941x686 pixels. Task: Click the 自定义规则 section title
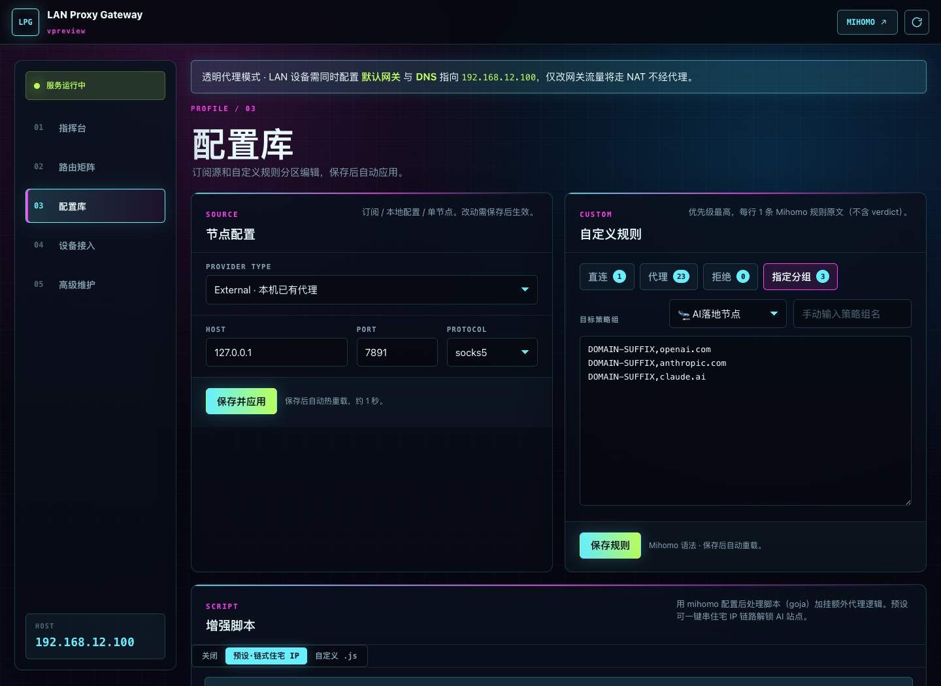(x=610, y=234)
